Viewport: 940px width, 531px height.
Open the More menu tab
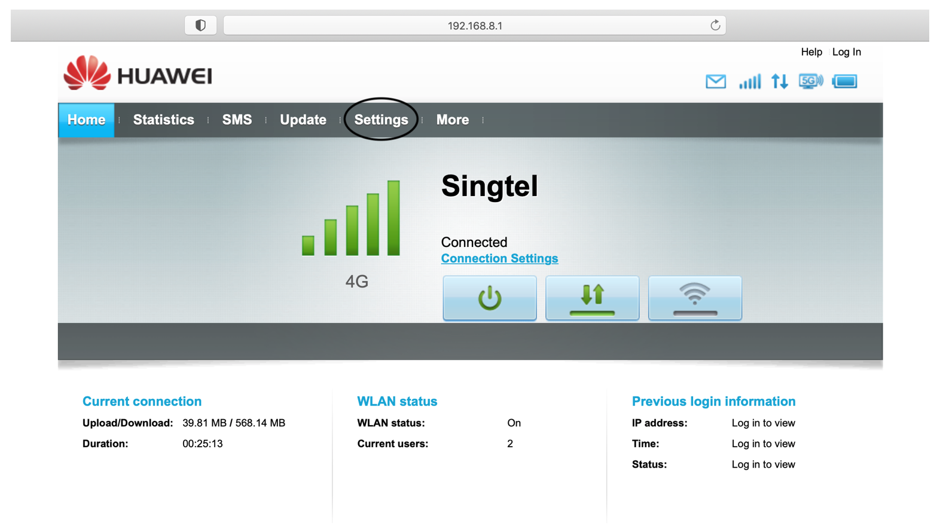tap(452, 120)
